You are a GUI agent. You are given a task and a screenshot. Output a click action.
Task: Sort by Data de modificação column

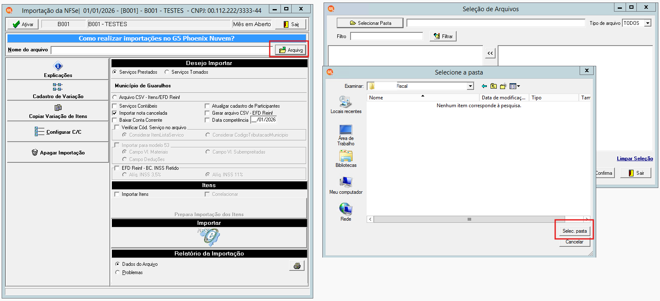pyautogui.click(x=504, y=98)
